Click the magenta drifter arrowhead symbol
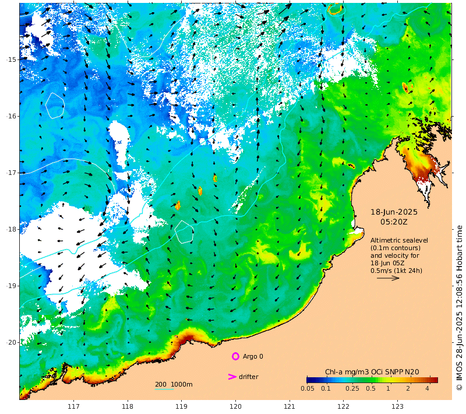 click(232, 377)
